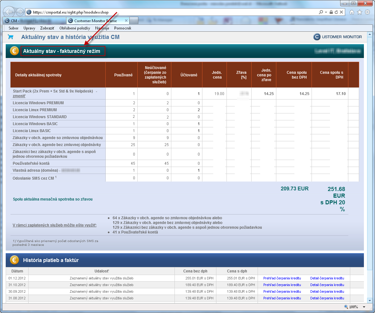Open Favorites star icon
Image resolution: width=375 pixels, height=313 pixels.
pos(359,12)
